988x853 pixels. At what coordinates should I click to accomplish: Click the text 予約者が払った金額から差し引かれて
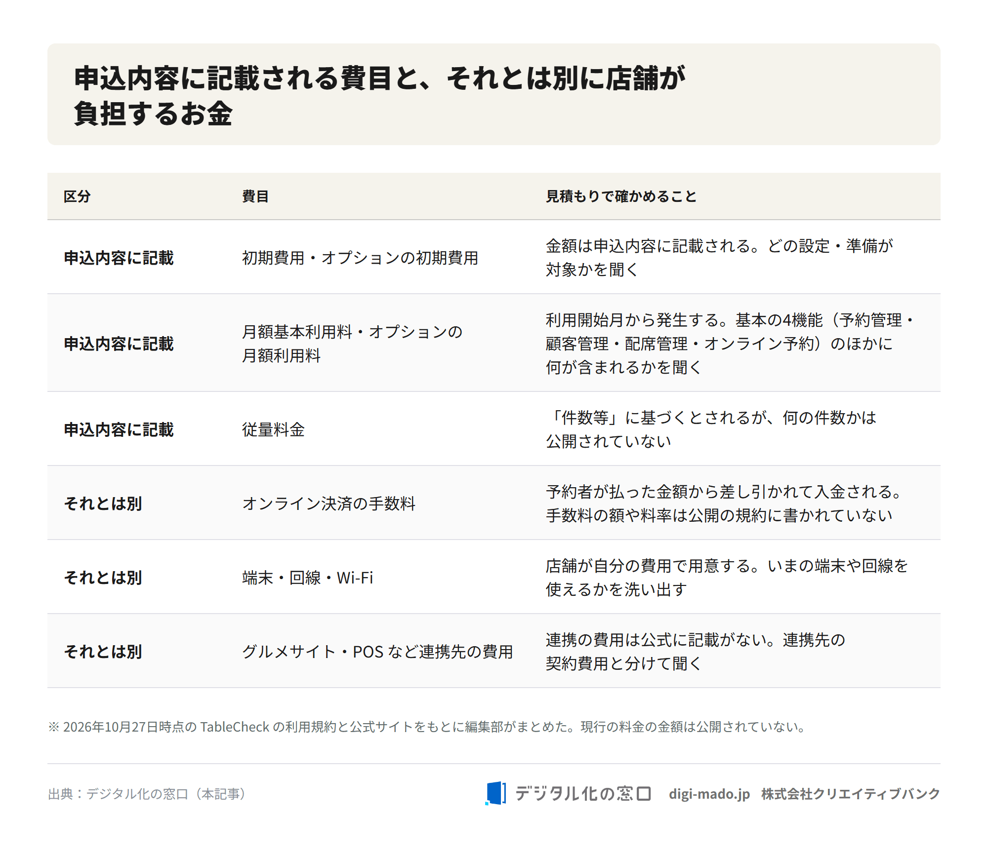(x=680, y=492)
